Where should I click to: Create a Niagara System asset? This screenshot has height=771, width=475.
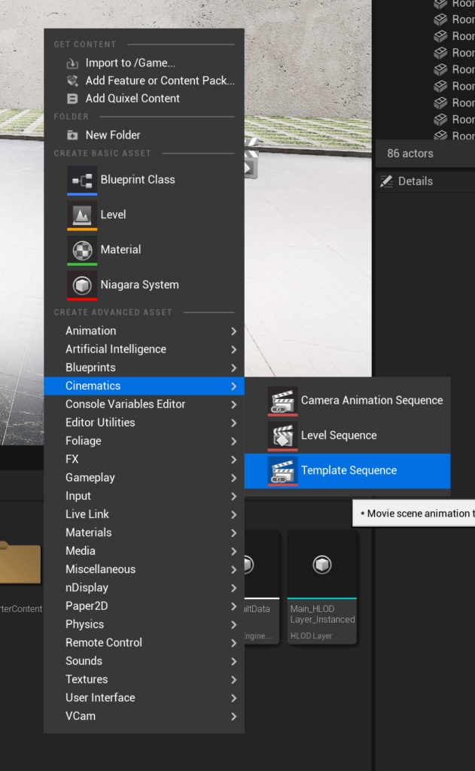pyautogui.click(x=144, y=285)
